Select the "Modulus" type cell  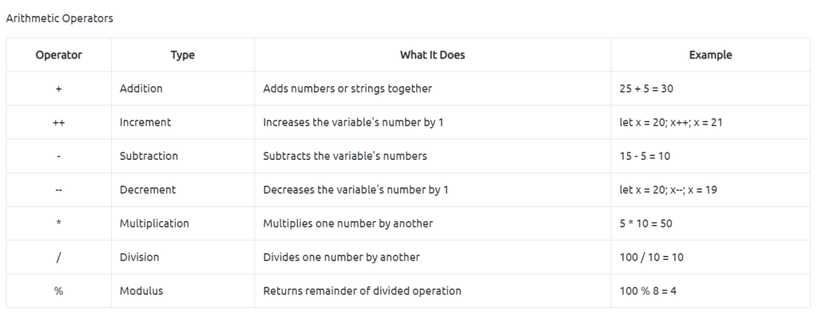[141, 291]
